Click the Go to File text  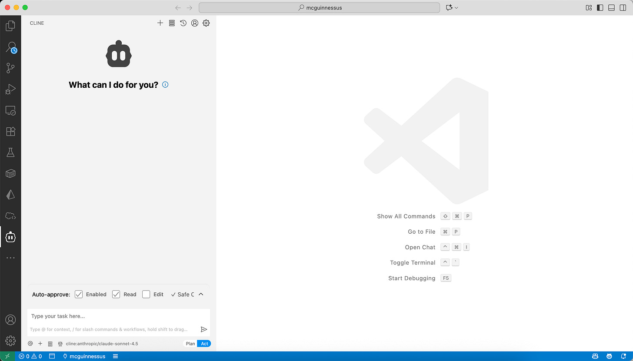click(x=421, y=232)
